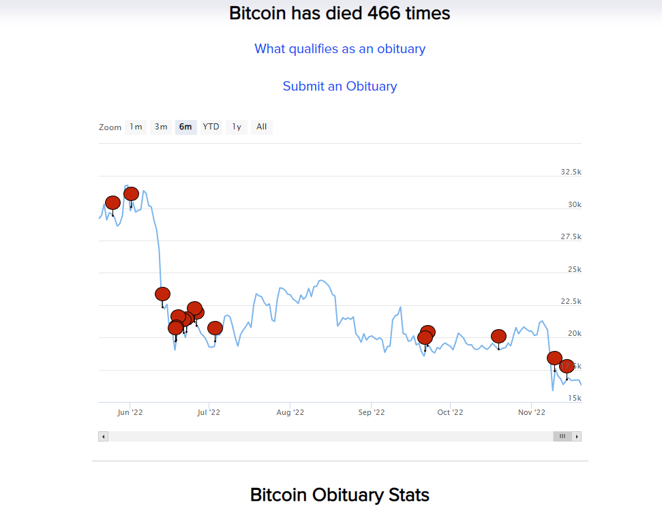
Task: Click the chart navigator scrollbar handle
Action: tap(562, 436)
